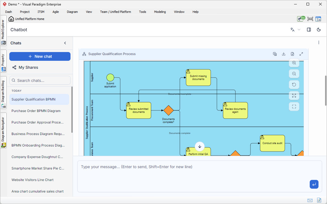Open the chat options three-dot menu

[319, 42]
